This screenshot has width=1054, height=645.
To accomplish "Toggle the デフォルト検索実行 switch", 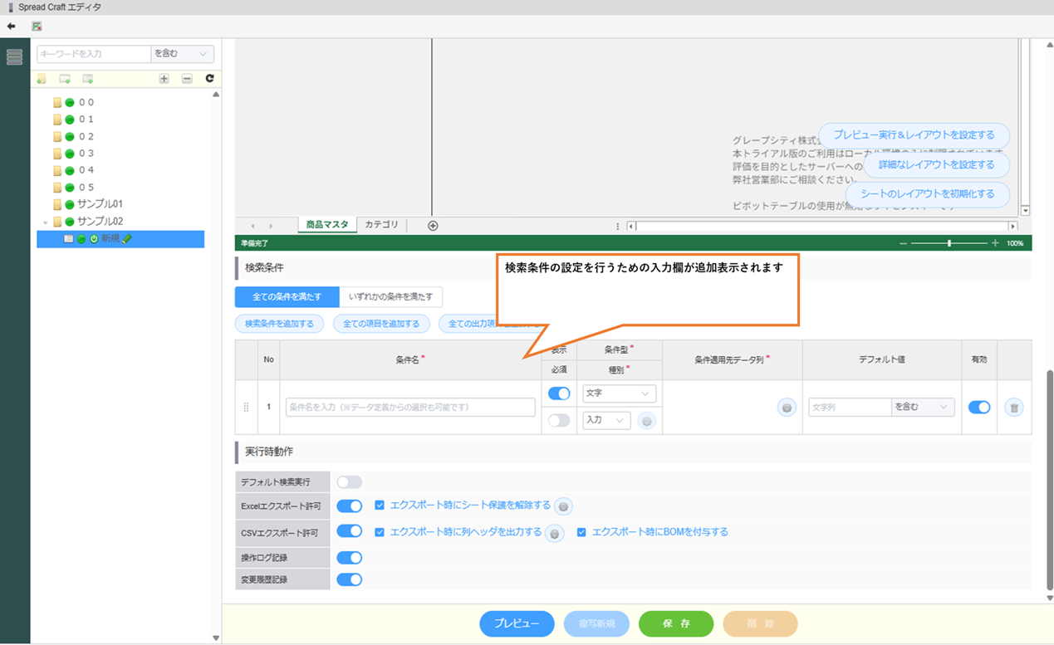I will [349, 482].
